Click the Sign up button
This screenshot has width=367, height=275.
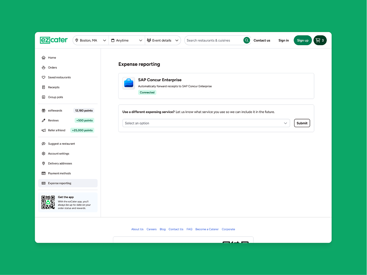coord(302,40)
